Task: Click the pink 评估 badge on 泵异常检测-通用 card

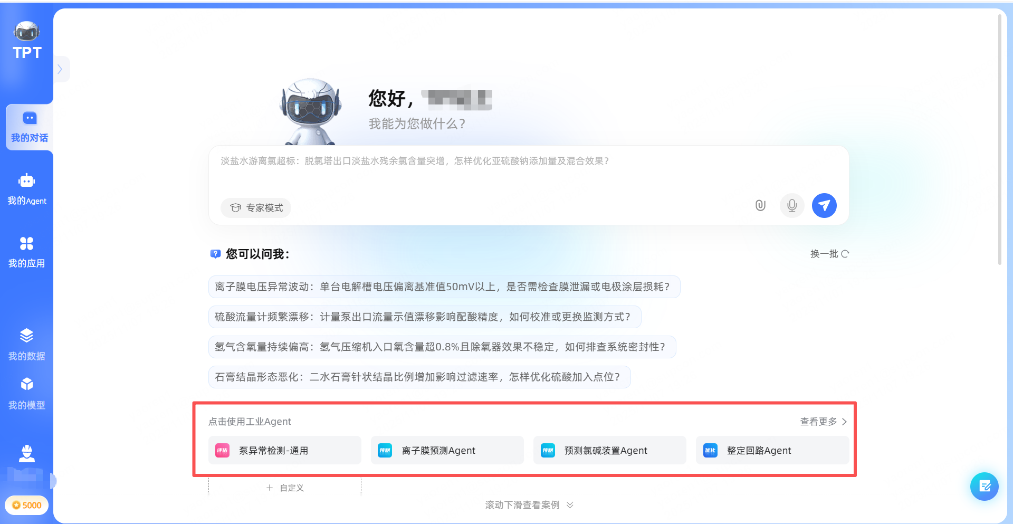Action: tap(222, 450)
